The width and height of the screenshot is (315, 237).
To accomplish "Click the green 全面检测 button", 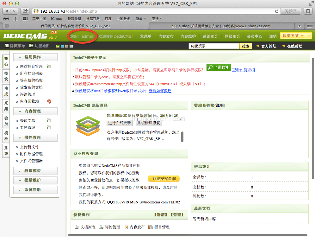I will (219, 67).
